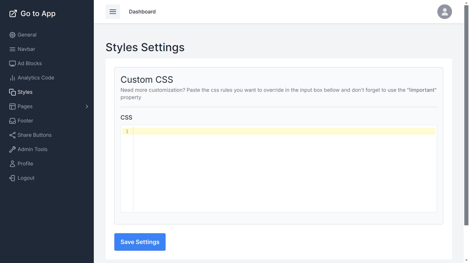Click the Navbar lines icon

(12, 49)
